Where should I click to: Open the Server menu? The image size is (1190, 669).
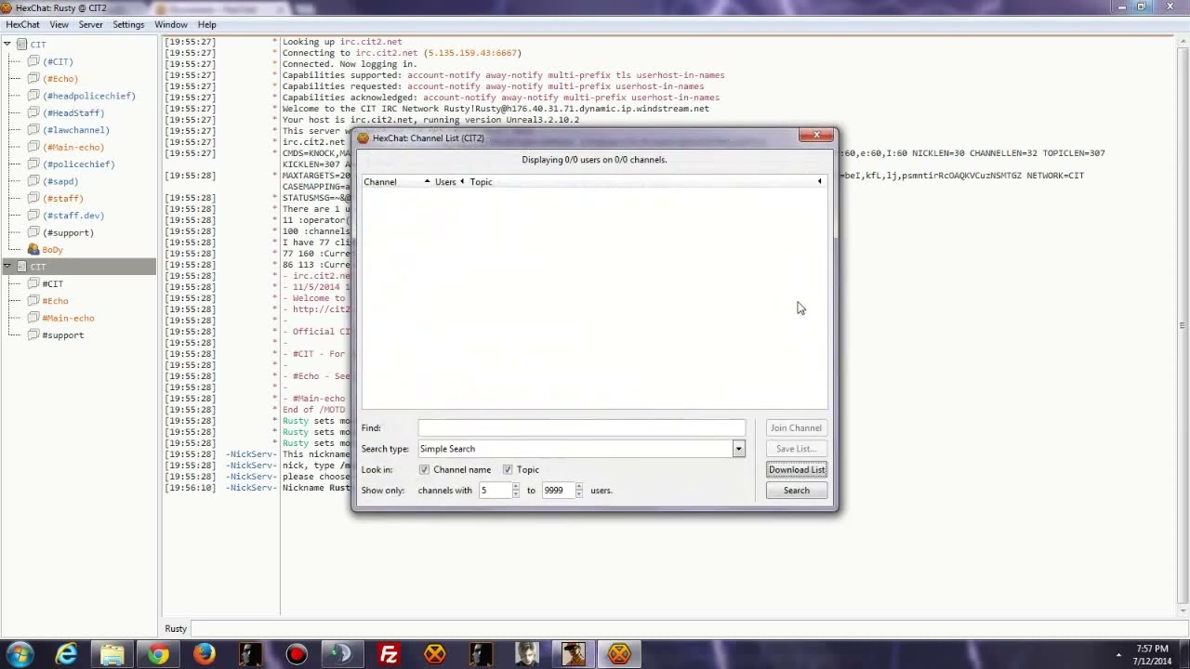(x=90, y=25)
